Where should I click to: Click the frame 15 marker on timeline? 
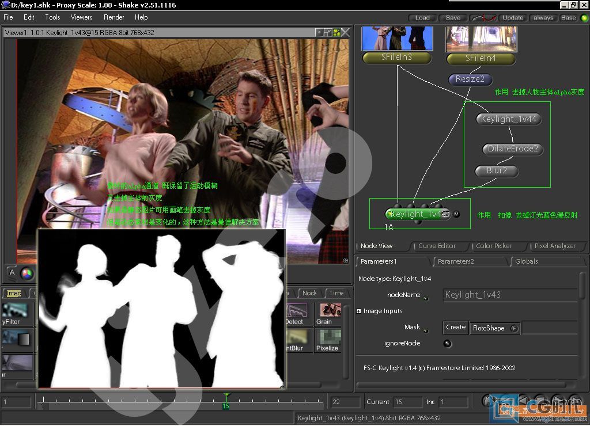[x=226, y=402]
